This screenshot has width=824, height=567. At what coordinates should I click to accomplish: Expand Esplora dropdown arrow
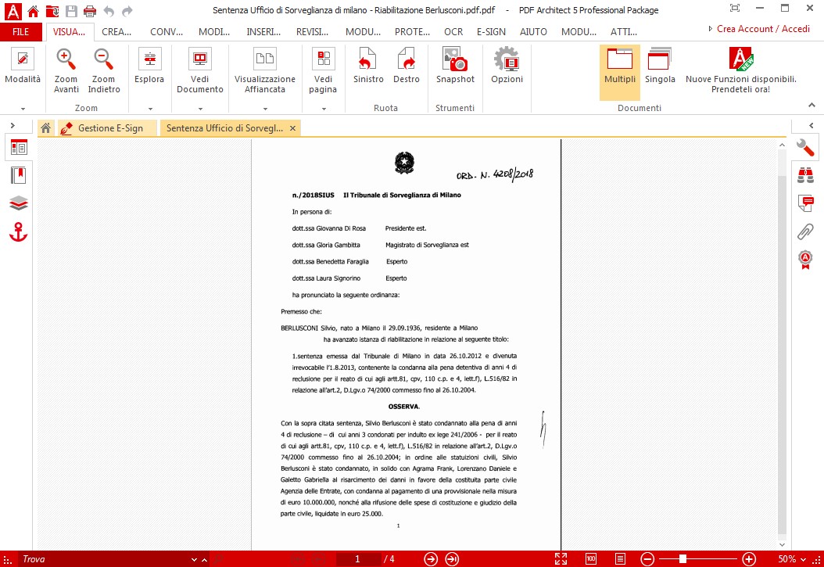[x=150, y=109]
